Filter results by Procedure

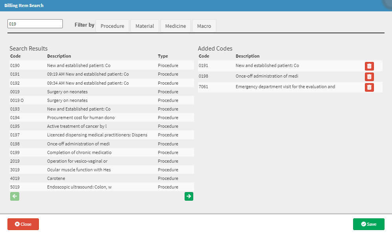pos(112,26)
